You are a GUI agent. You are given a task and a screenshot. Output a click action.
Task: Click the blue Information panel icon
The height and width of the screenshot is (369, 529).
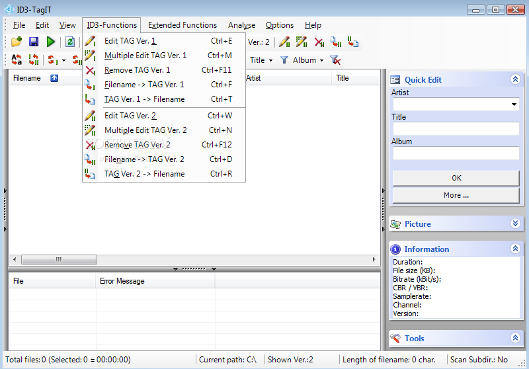click(395, 249)
